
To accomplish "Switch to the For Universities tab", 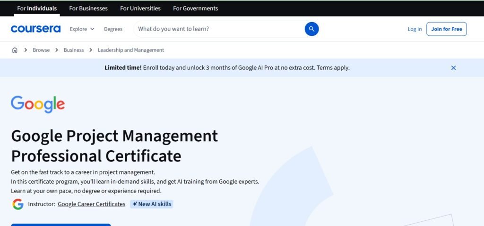I will 140,8.
